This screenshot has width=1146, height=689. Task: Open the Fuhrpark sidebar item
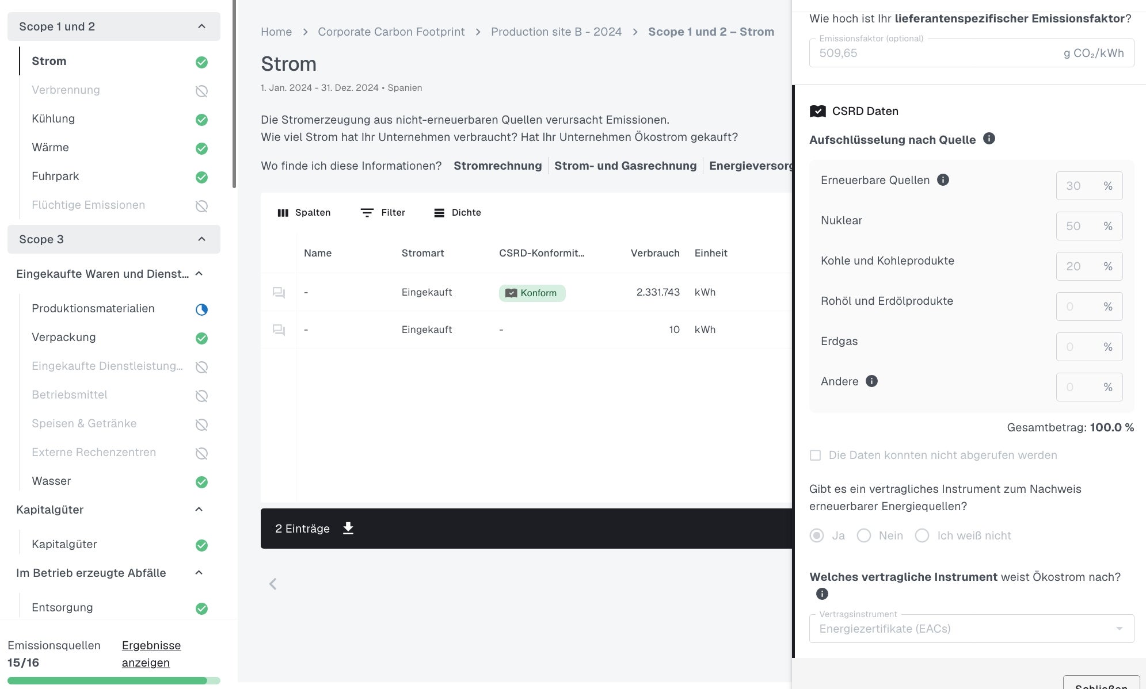(55, 176)
